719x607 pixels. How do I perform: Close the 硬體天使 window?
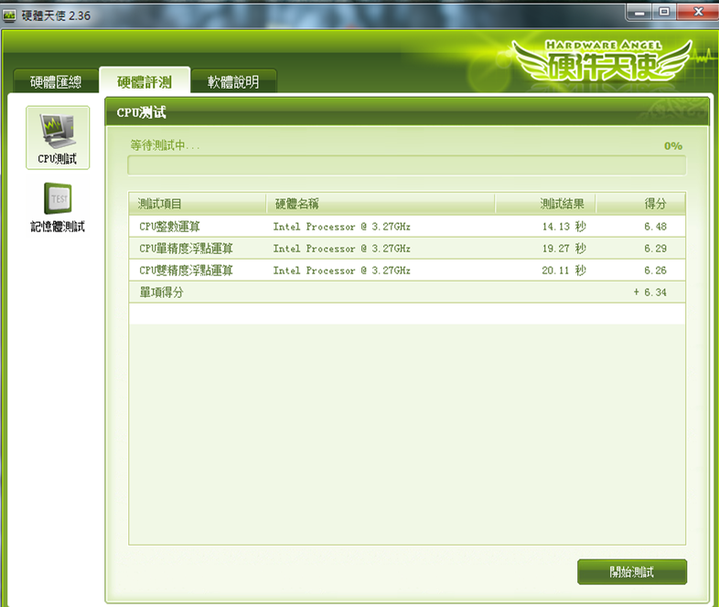point(698,12)
